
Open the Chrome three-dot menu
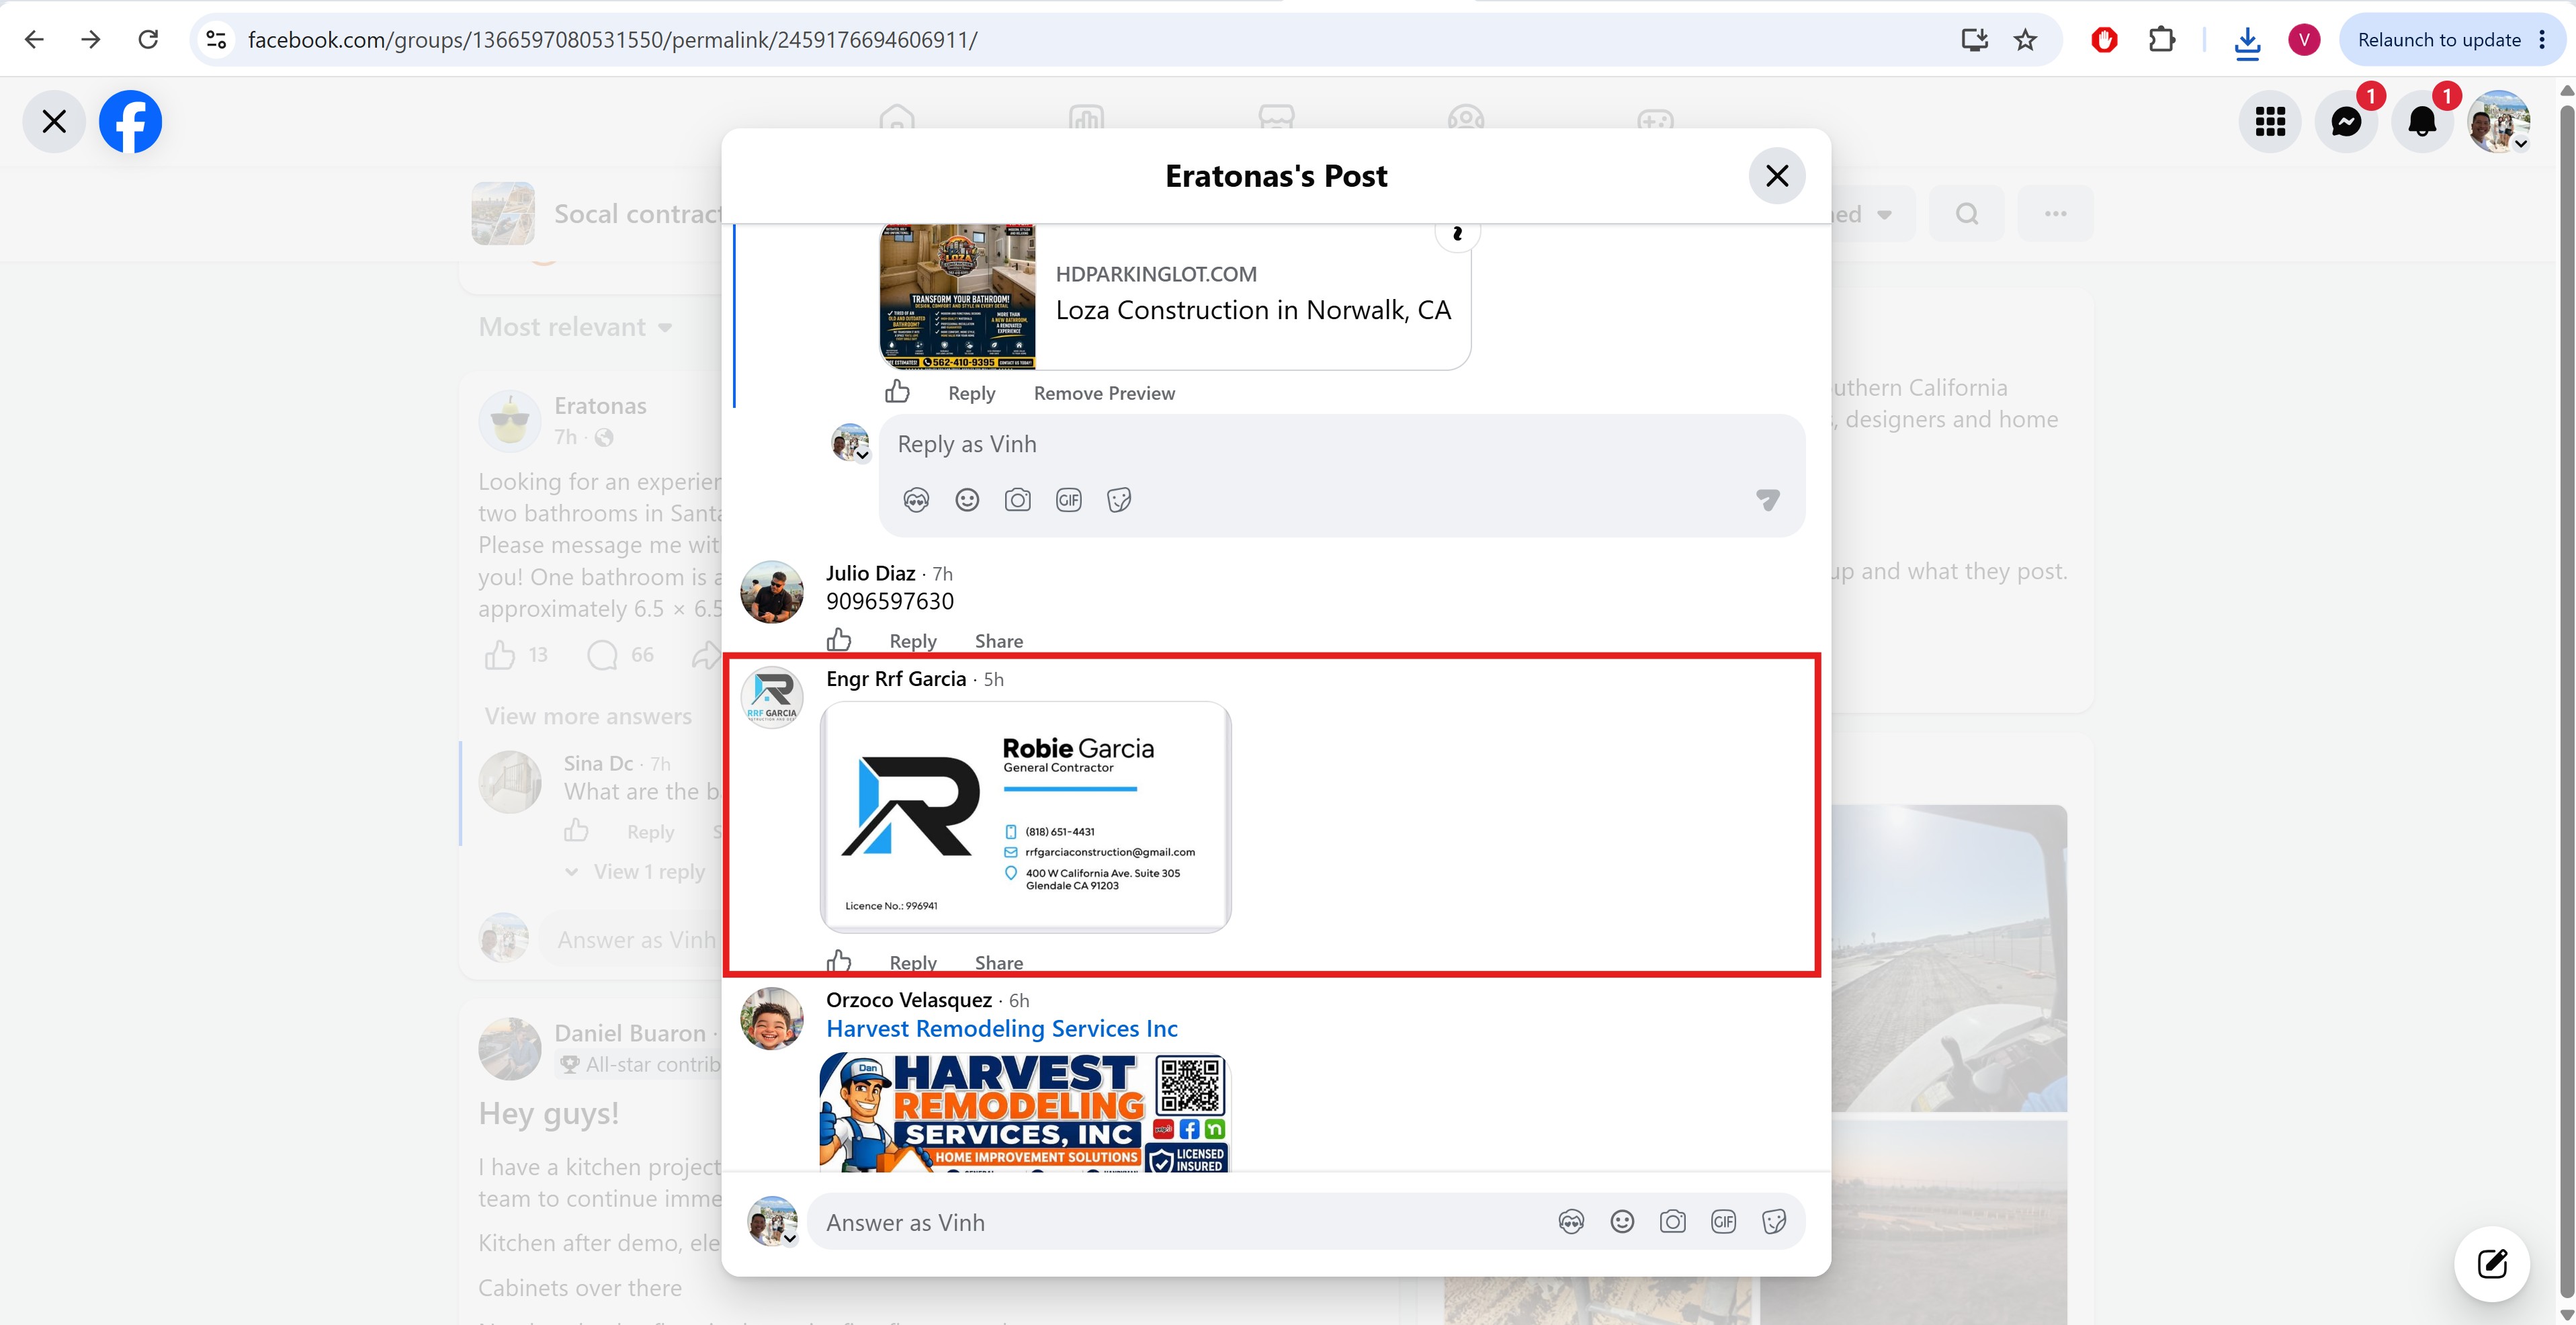[2542, 40]
